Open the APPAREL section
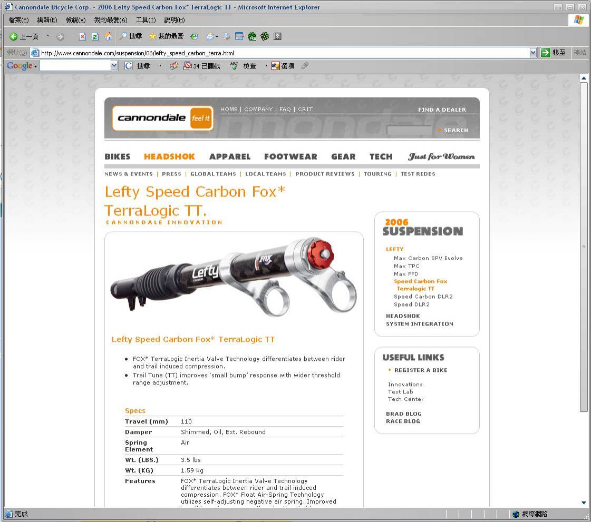The width and height of the screenshot is (591, 522). (229, 156)
